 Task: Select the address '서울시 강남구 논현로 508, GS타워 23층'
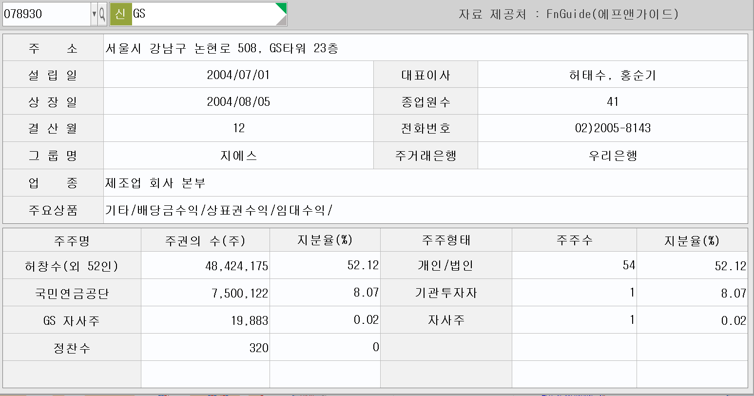point(222,48)
